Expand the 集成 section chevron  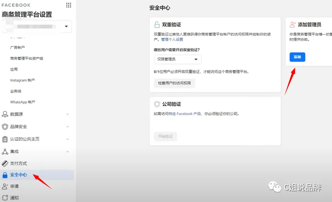(68, 151)
